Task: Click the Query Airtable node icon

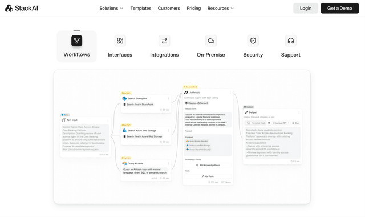Action: pyautogui.click(x=124, y=163)
